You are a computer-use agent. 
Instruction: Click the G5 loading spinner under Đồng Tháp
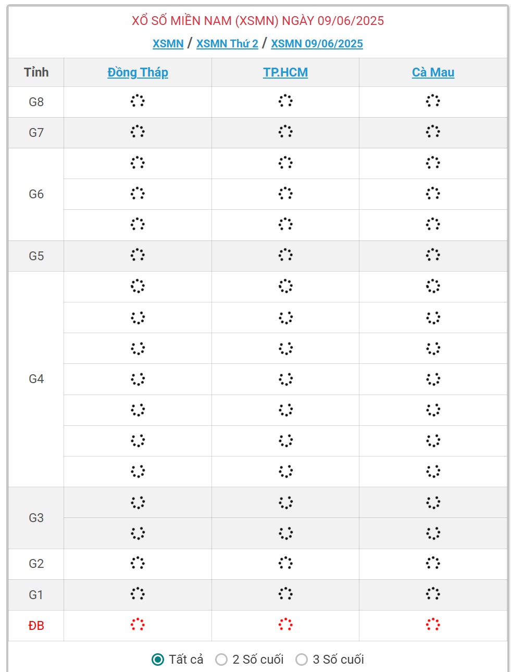tap(138, 255)
